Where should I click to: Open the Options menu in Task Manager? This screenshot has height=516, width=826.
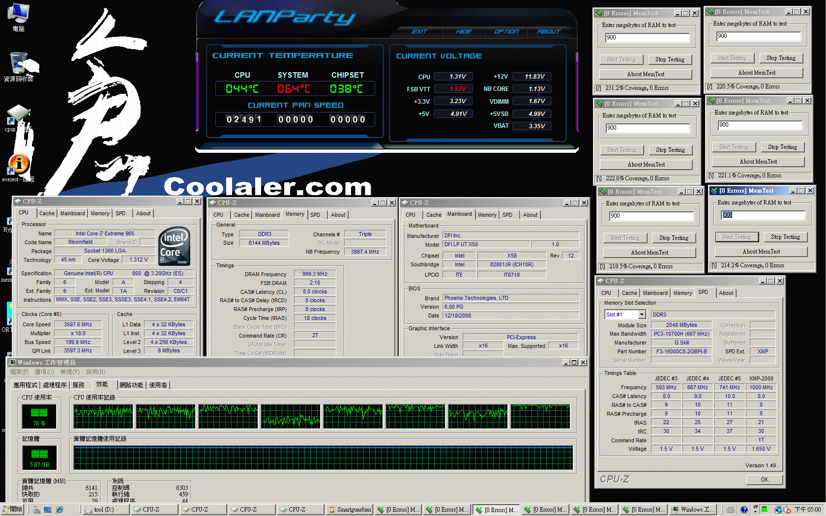tap(44, 372)
